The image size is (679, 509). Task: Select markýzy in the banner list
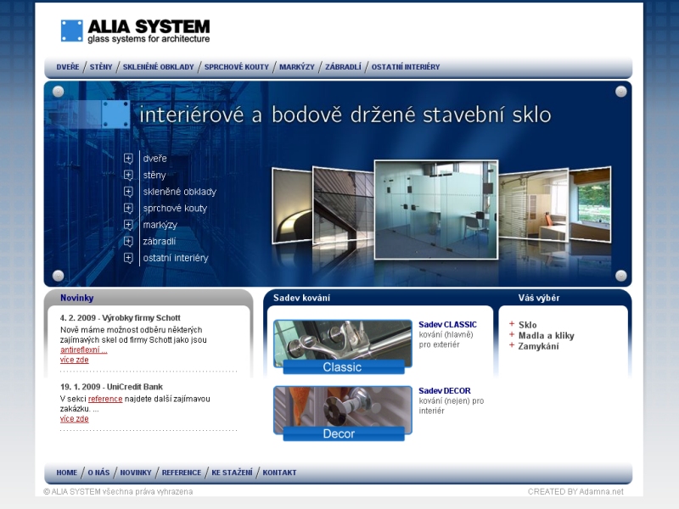(160, 225)
